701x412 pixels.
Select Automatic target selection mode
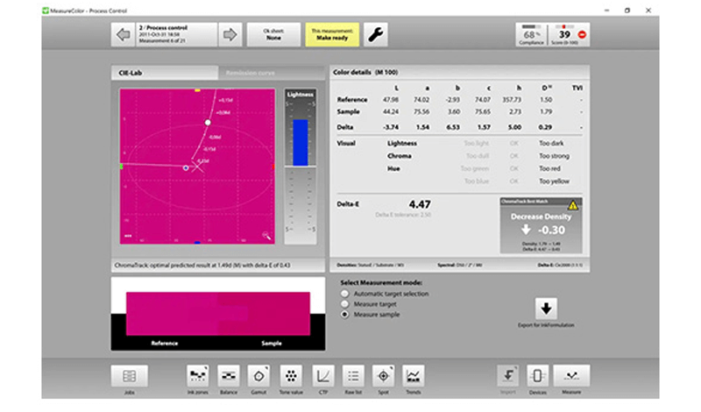[344, 294]
